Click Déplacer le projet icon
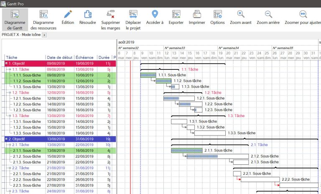Screen dimensions: 321x194 click(x=133, y=20)
